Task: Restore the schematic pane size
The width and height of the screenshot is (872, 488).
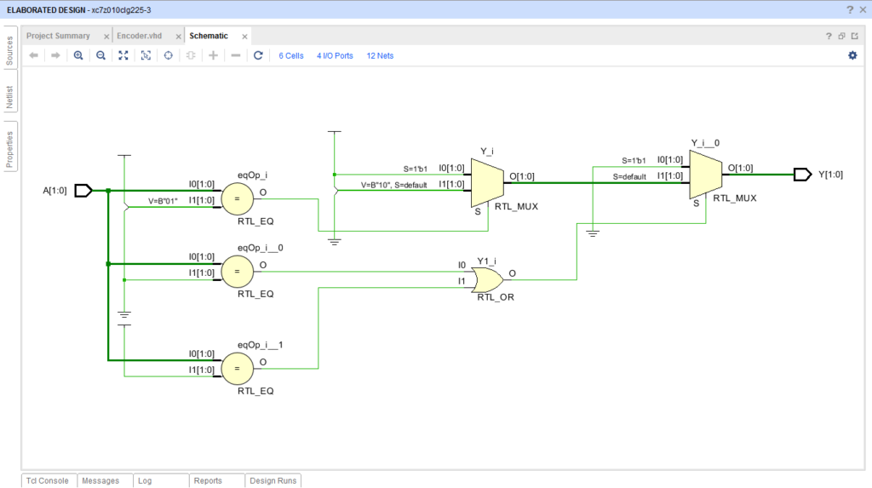Action: (x=841, y=36)
